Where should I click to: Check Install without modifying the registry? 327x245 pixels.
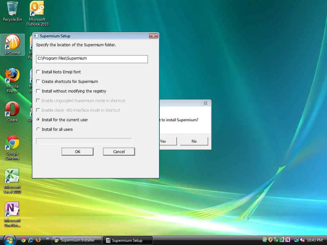pos(38,91)
